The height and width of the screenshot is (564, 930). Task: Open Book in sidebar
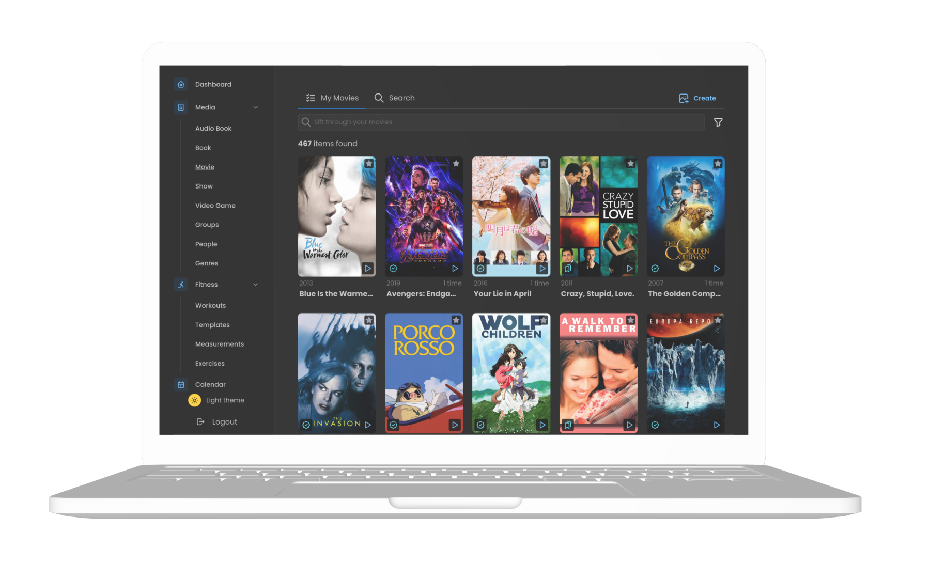click(203, 148)
